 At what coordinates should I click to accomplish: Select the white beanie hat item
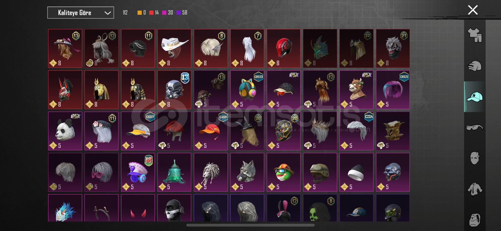[x=356, y=172]
